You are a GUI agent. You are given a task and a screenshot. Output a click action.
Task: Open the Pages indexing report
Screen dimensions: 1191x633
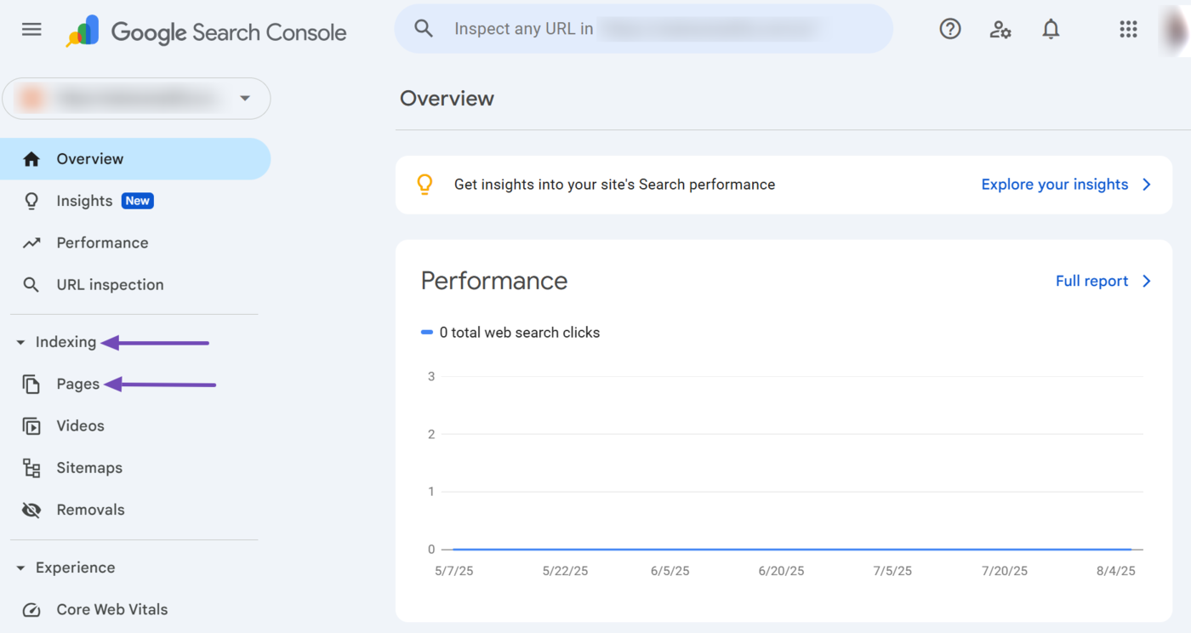coord(78,385)
